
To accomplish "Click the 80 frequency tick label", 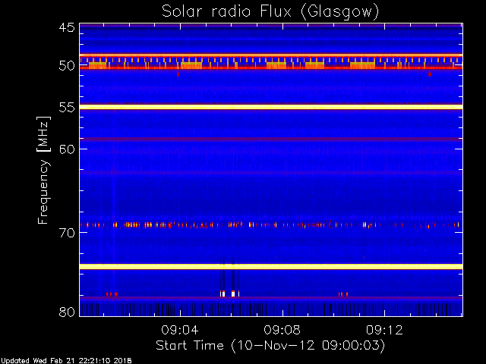I will [x=67, y=312].
